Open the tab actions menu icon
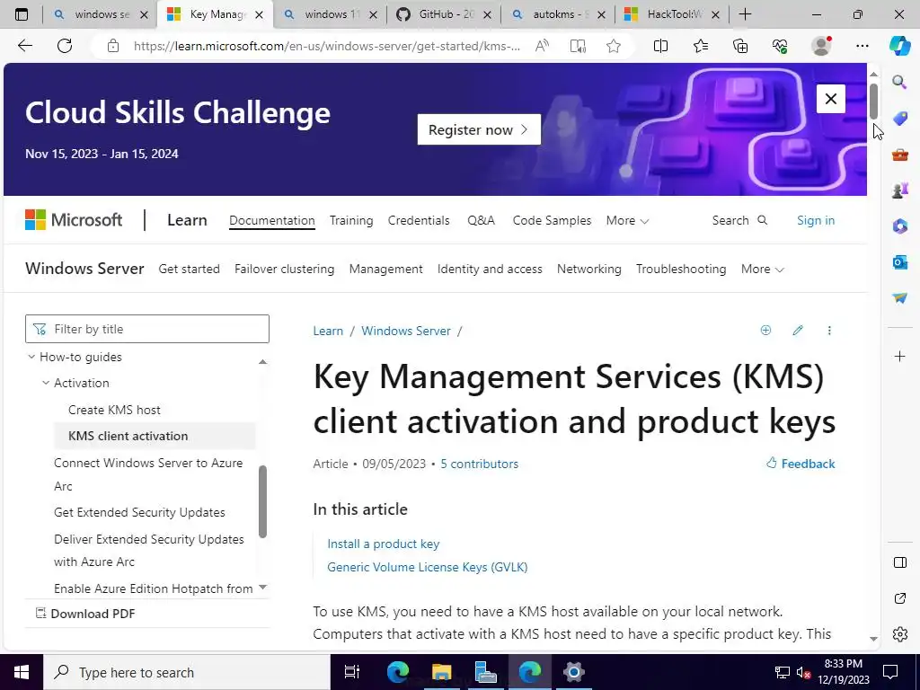 tap(22, 14)
